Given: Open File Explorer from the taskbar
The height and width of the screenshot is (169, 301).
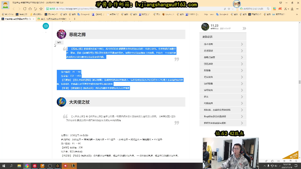Looking at the screenshot, I should 19,166.
